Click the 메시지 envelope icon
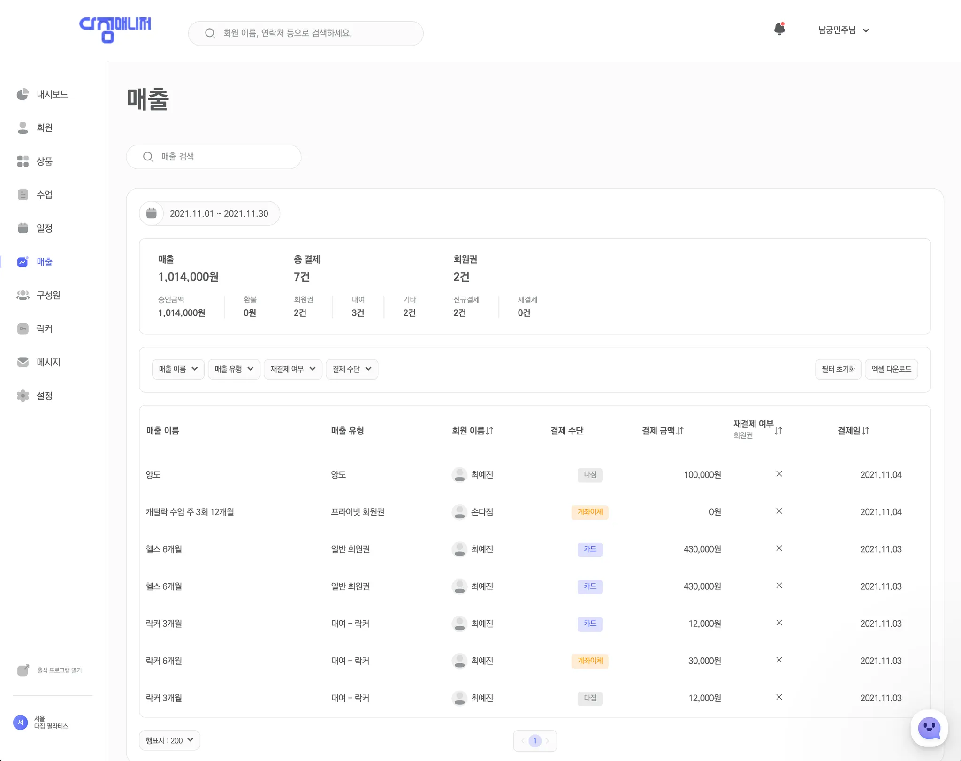Screen dimensions: 961x761 tap(23, 362)
